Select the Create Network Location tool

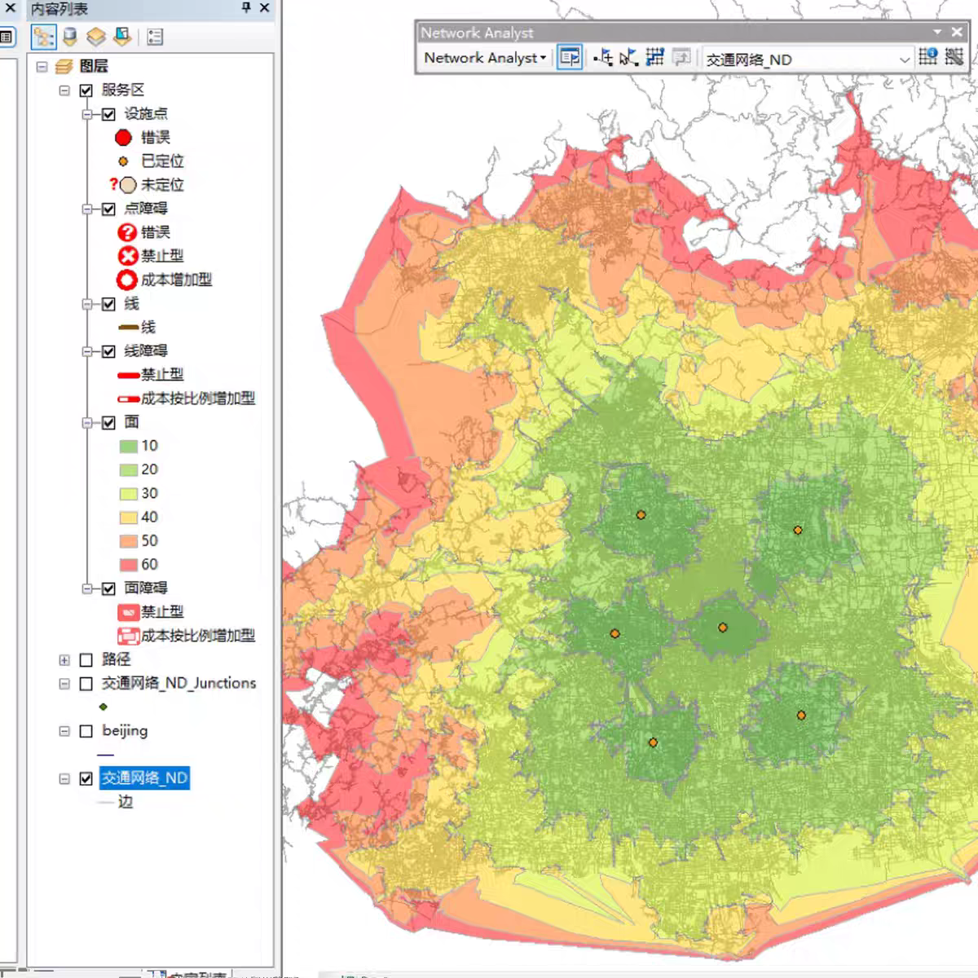click(602, 57)
